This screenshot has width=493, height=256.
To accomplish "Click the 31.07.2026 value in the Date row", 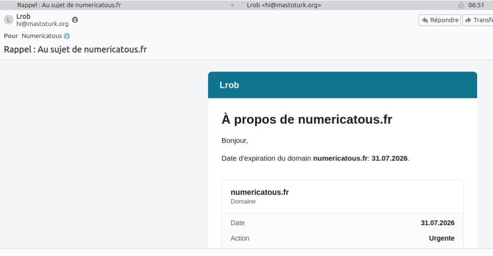I will pyautogui.click(x=438, y=223).
